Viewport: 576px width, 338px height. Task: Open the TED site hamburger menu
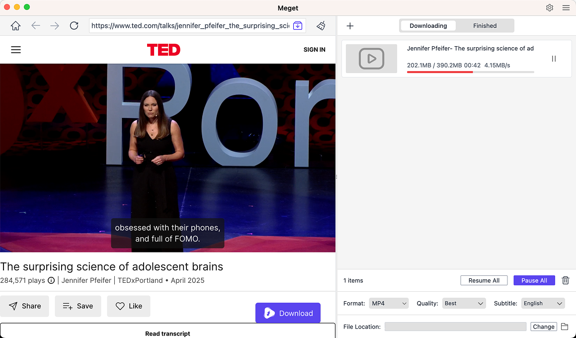16,50
